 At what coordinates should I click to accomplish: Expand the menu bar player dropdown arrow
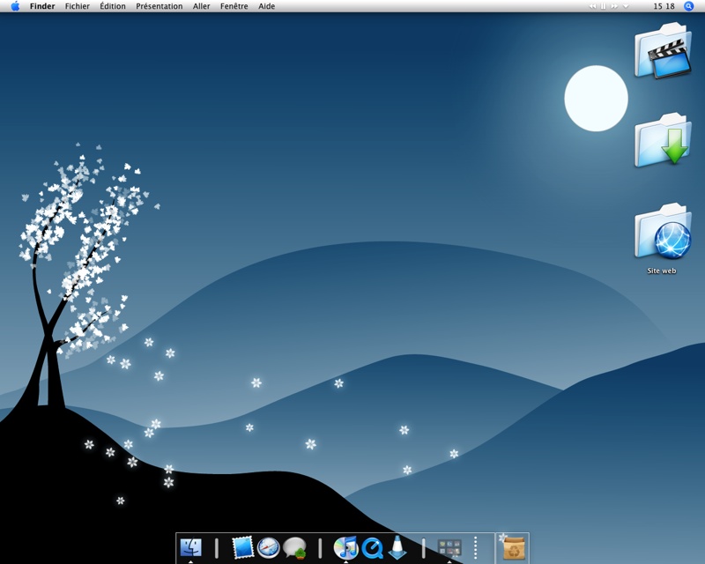coord(626,6)
